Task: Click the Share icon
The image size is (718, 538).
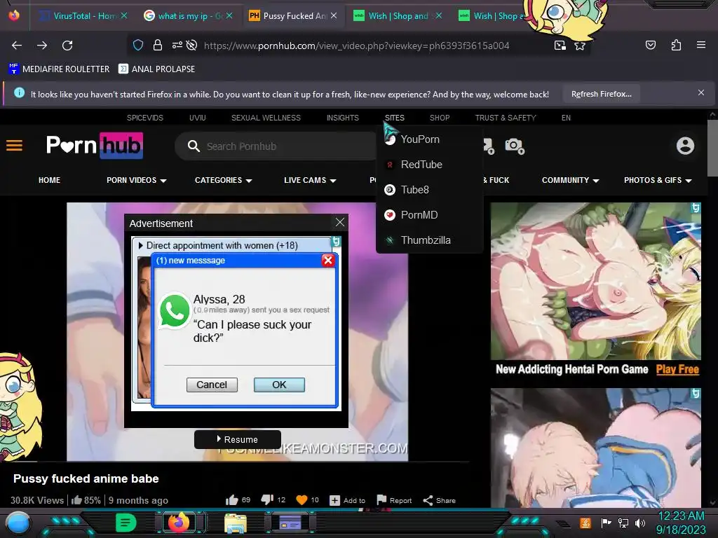Action: point(428,500)
